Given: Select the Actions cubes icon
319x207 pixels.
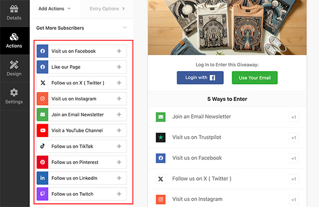Looking at the screenshot, I should pos(14,37).
